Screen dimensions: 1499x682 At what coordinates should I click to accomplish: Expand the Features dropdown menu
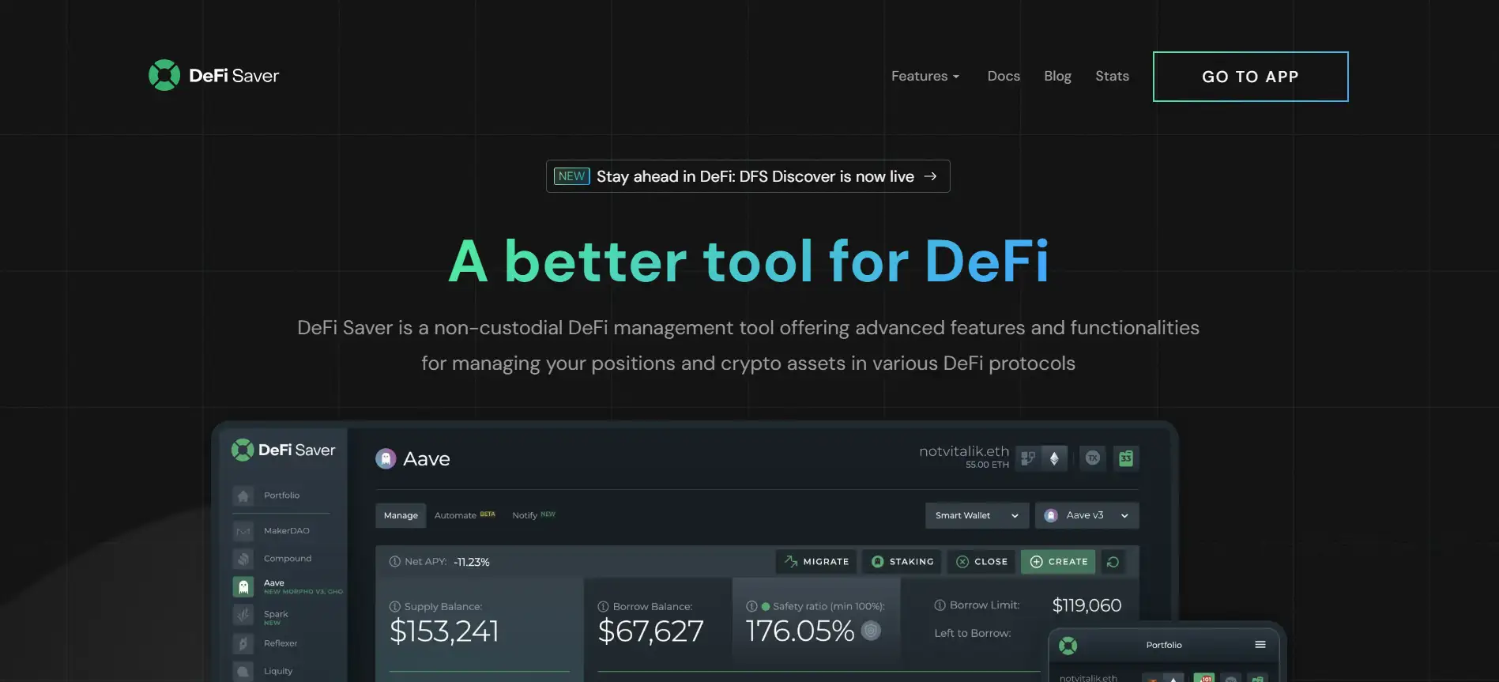pyautogui.click(x=925, y=77)
